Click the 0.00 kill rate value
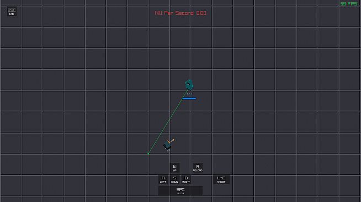 (201, 13)
